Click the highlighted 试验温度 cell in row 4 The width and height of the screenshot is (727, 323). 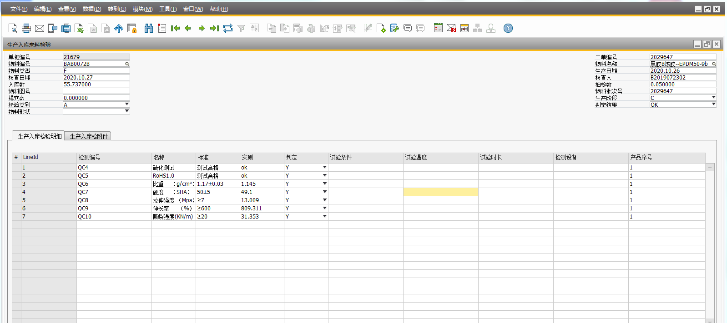coord(440,192)
